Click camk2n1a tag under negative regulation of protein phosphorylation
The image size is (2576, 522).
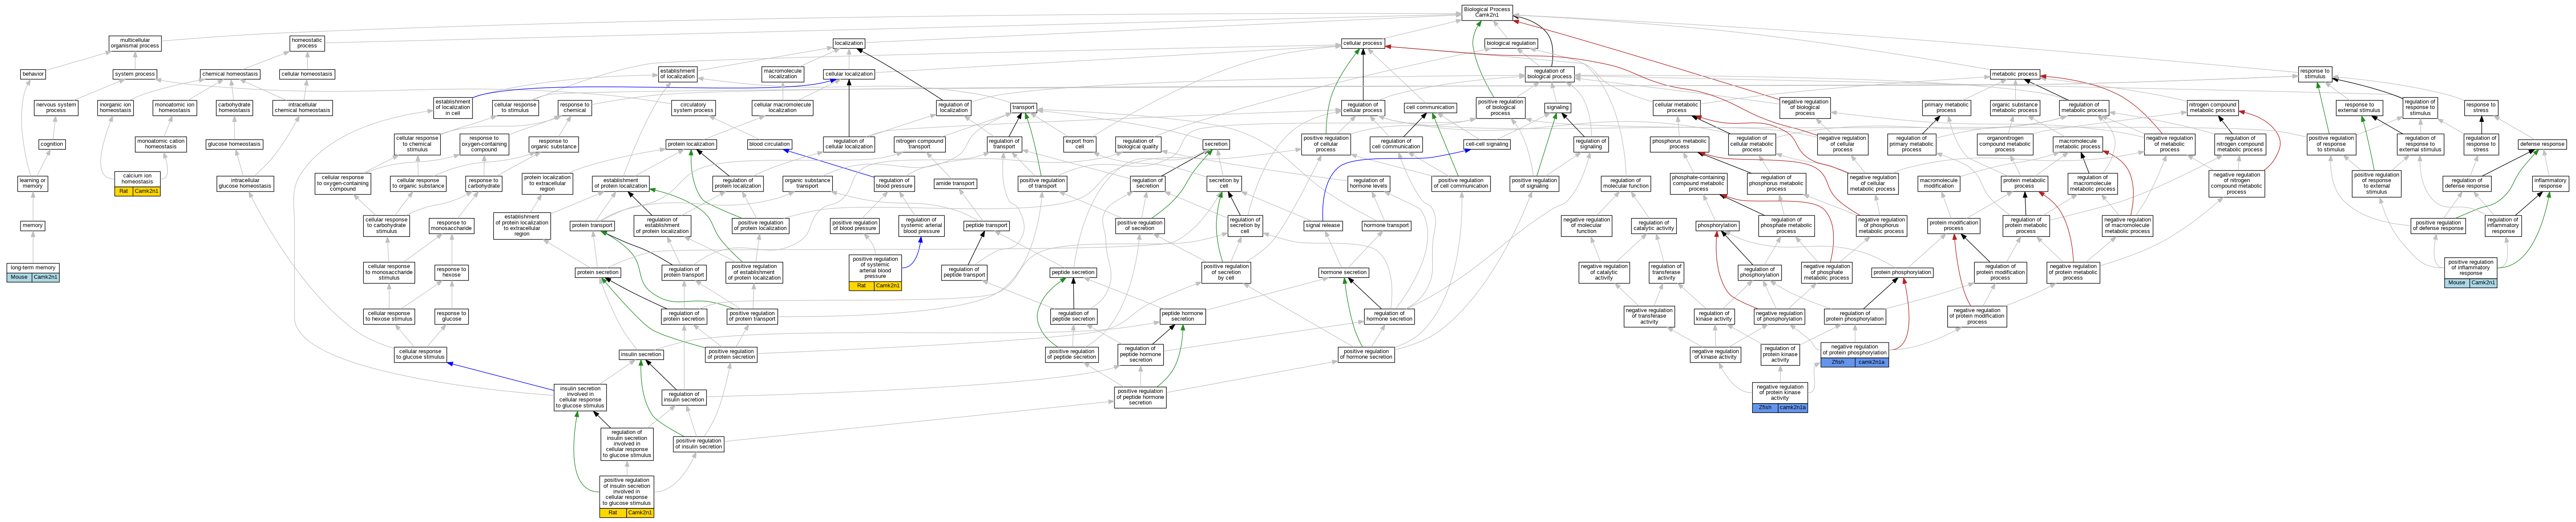coord(1872,362)
